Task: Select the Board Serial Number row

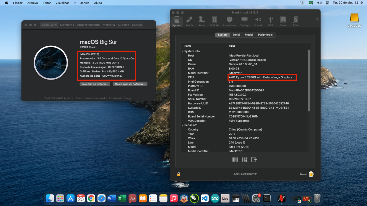Action: [244, 116]
